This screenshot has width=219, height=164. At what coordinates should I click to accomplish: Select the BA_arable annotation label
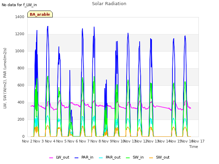(40, 14)
